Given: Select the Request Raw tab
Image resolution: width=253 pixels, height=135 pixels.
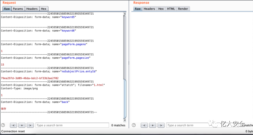Looking at the screenshot, I should 7,9.
